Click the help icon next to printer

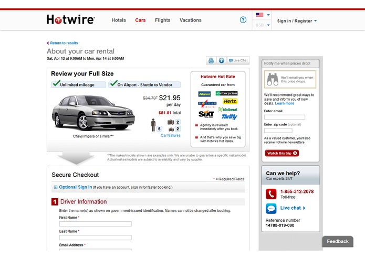222,60
